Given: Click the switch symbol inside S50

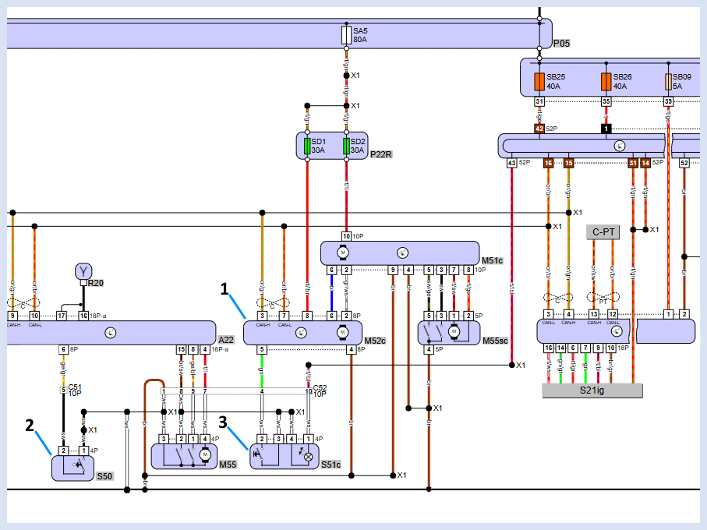Looking at the screenshot, I should pos(78,465).
